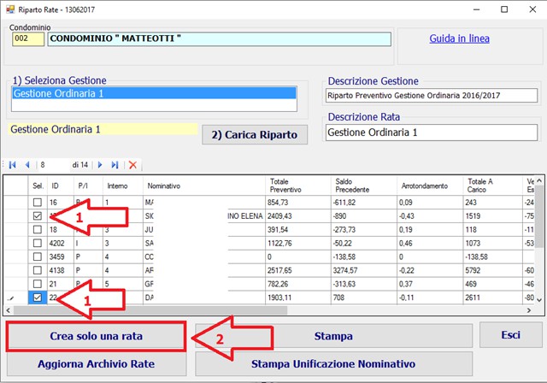Go to previous record navigator arrow
Screen dimensions: 547x383
coord(27,165)
